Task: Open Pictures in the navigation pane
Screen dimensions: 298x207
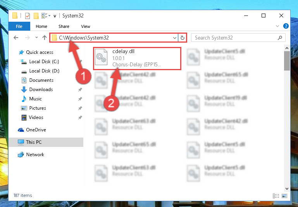Action: click(38, 108)
